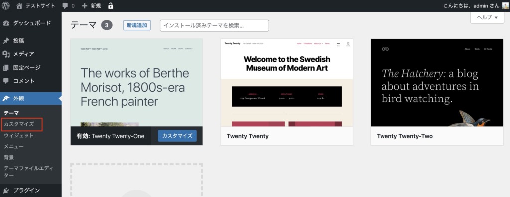Open メニュー submenu under 外観
This screenshot has width=510, height=197.
13,147
